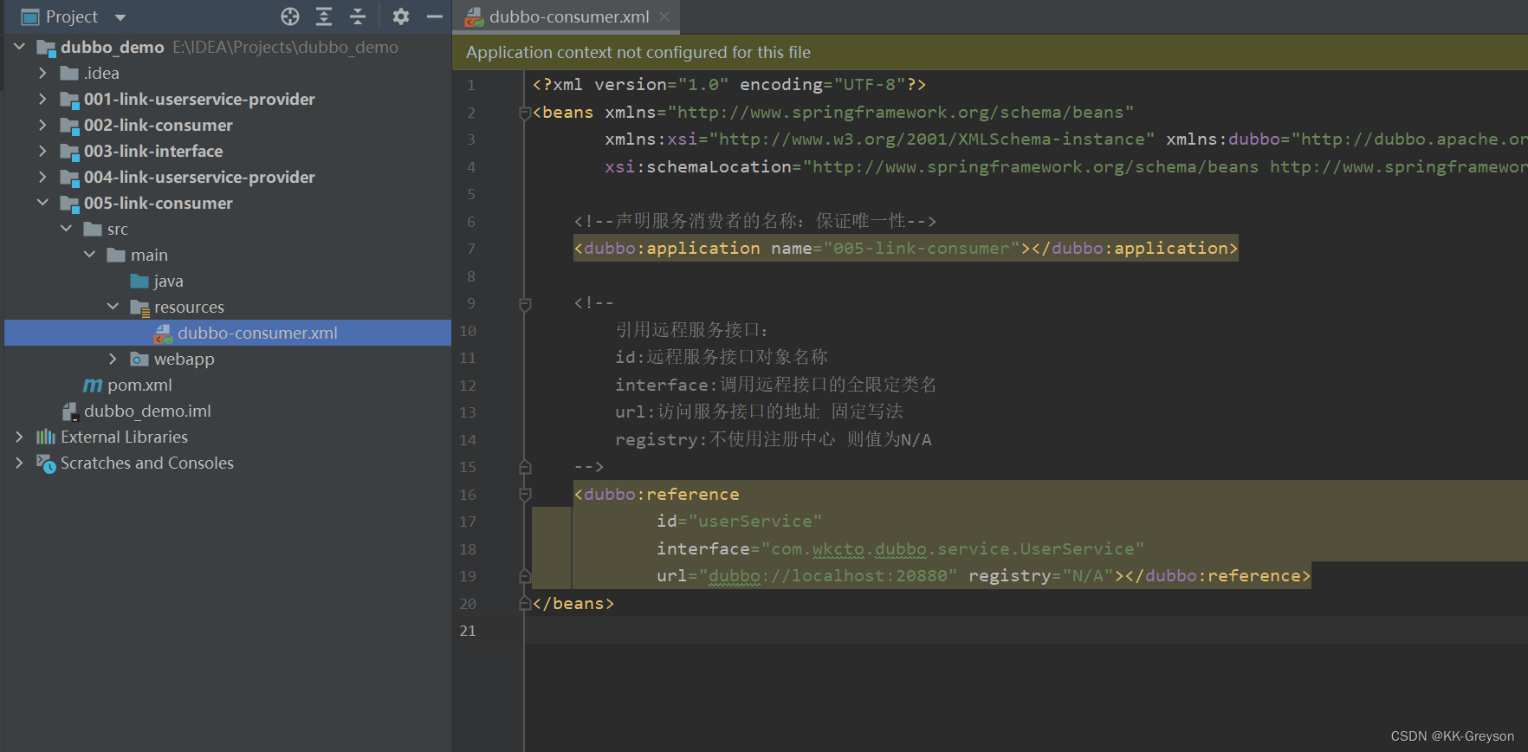This screenshot has height=752, width=1528.
Task: Click the Scratches and Consoles icon
Action: click(46, 464)
